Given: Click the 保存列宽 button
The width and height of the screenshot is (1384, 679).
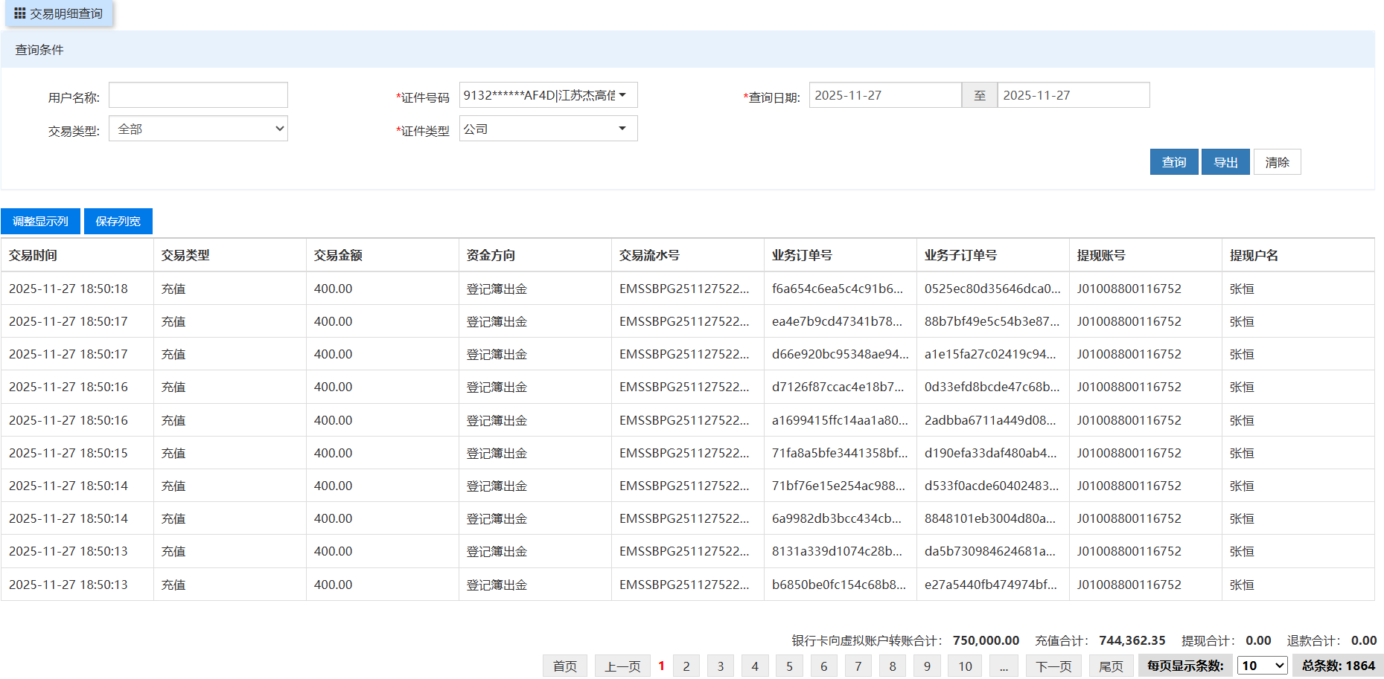Looking at the screenshot, I should click(118, 222).
